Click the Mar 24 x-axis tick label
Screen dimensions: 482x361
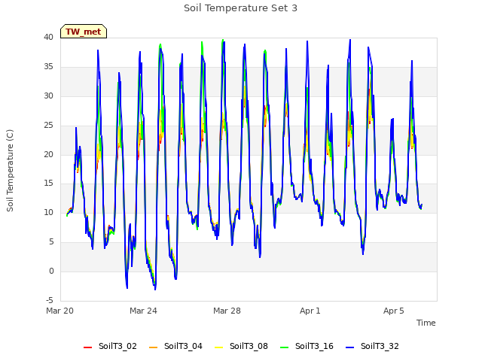(x=143, y=311)
